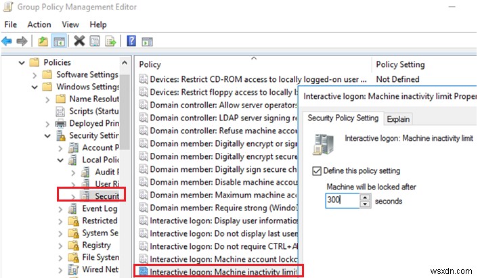Click the tree pane scroll up arrow
This screenshot has width=480, height=278.
[x=125, y=63]
